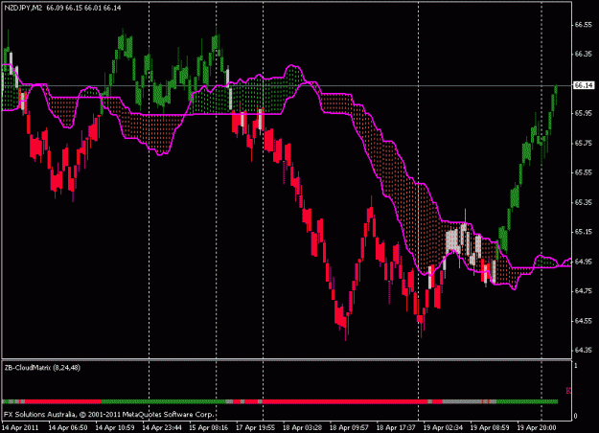Click the 18 Apr 03:28 time label
This screenshot has width=599, height=433.
click(x=302, y=427)
